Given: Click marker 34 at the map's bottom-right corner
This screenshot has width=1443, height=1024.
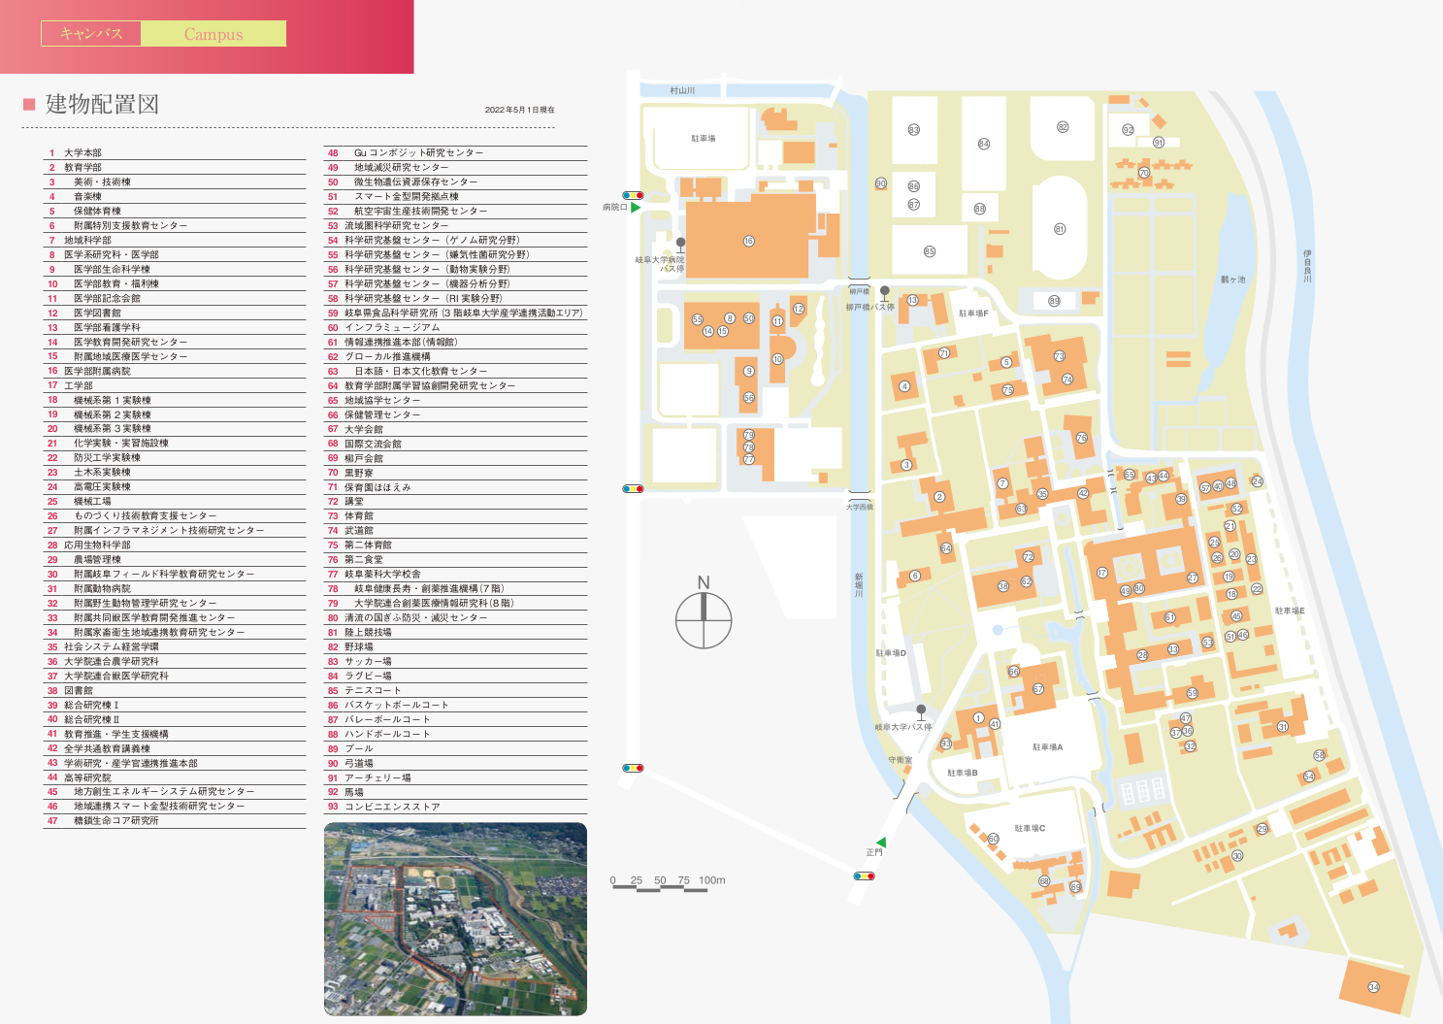Looking at the screenshot, I should [x=1373, y=987].
